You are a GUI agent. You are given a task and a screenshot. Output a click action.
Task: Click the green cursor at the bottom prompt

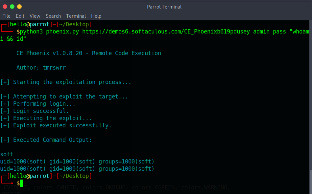21,183
